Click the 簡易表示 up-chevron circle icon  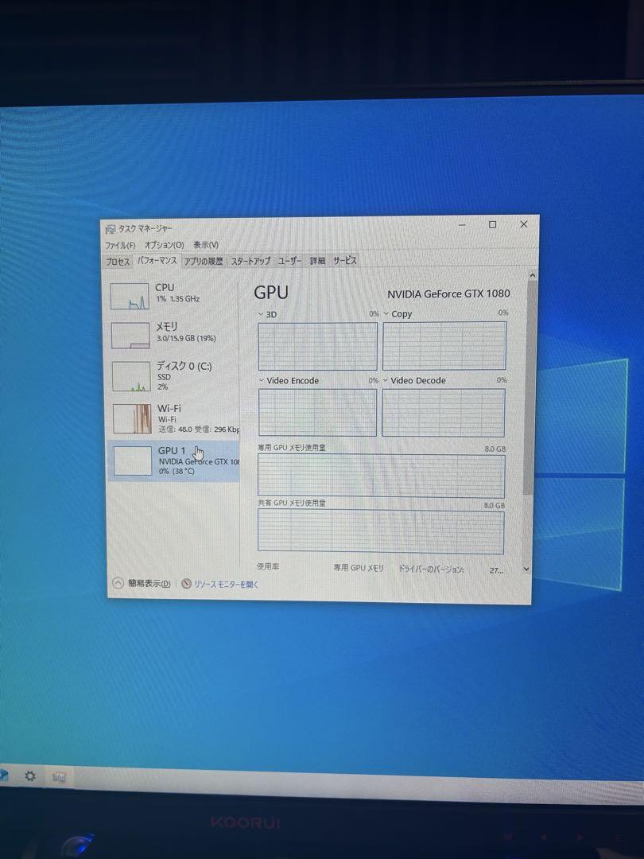click(x=118, y=583)
